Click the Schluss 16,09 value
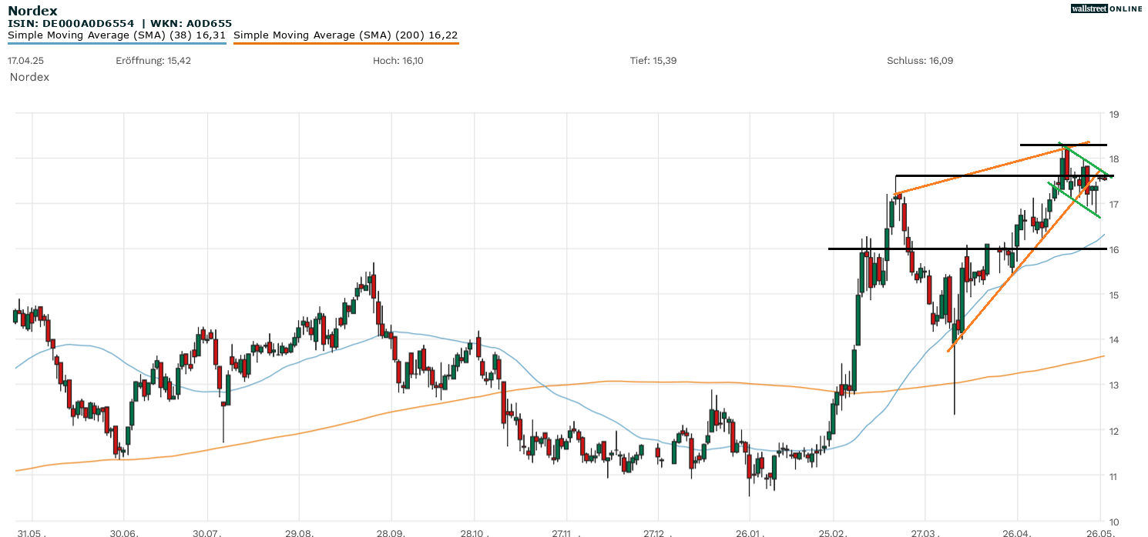The height and width of the screenshot is (537, 1148). (920, 60)
